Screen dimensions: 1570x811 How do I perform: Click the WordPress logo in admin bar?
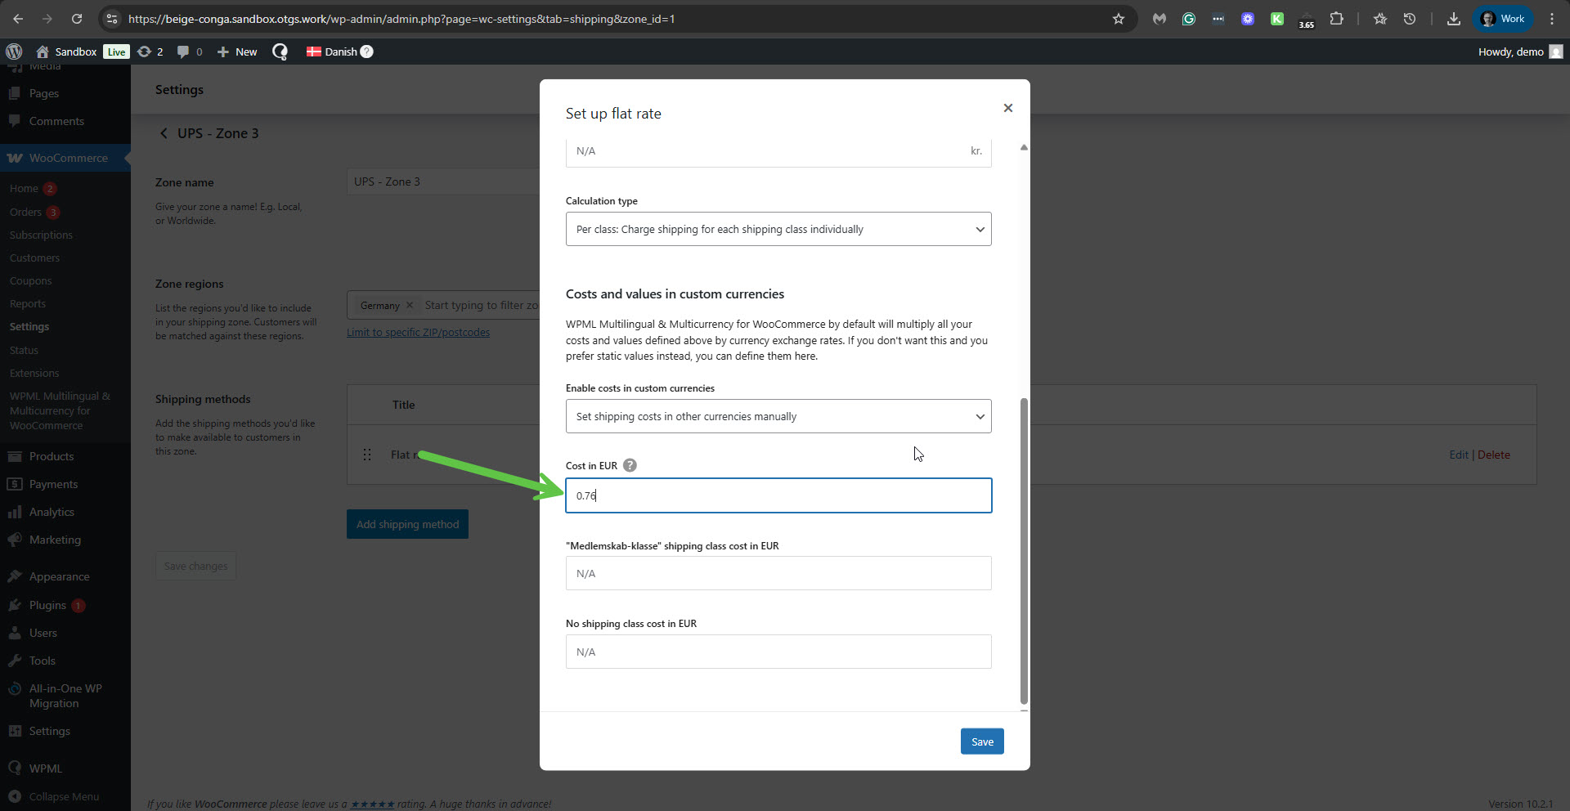point(14,52)
